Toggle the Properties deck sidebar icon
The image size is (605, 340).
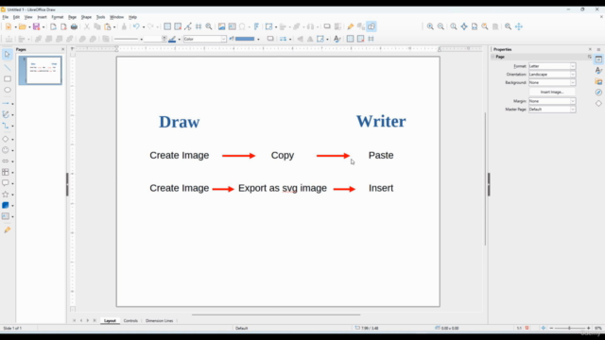[x=598, y=59]
